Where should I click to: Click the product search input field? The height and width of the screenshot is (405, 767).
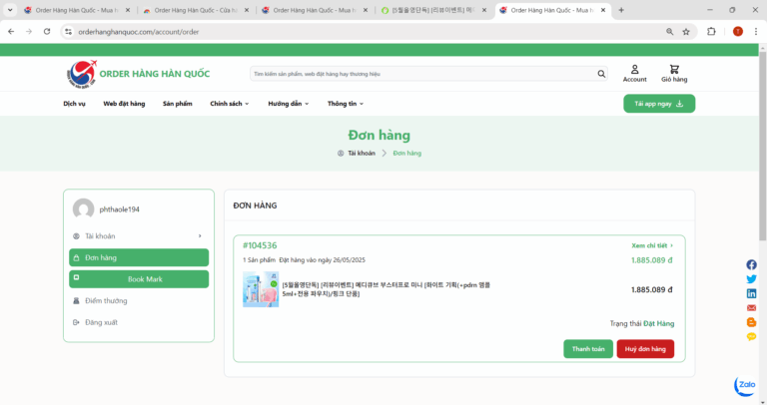tap(419, 74)
